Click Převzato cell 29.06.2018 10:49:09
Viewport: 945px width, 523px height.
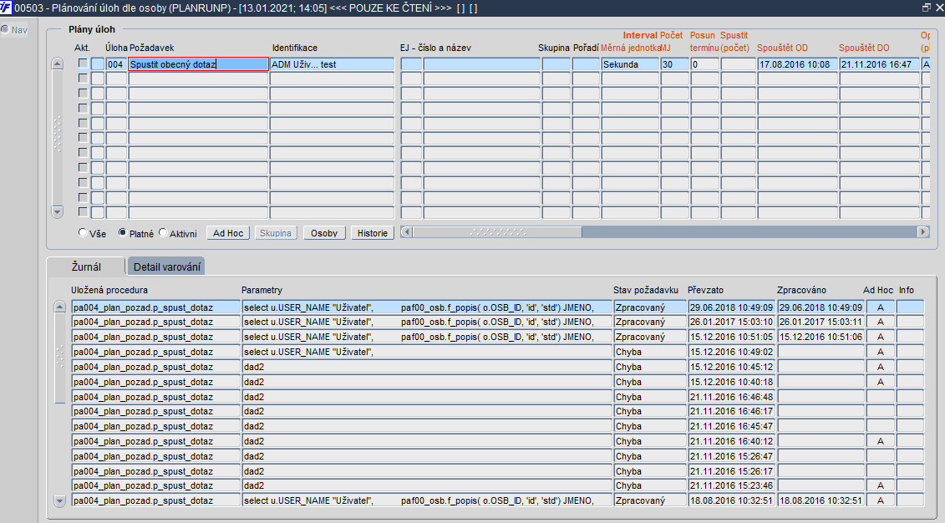click(x=732, y=307)
